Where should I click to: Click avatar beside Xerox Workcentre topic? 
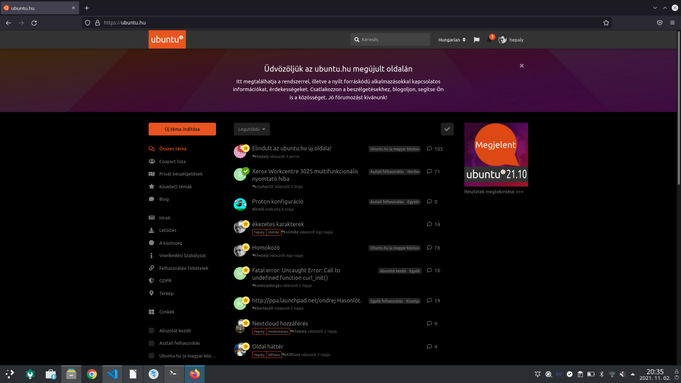[x=240, y=174]
